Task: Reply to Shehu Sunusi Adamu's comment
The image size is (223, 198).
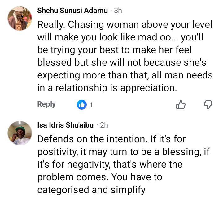Action: click(x=46, y=104)
